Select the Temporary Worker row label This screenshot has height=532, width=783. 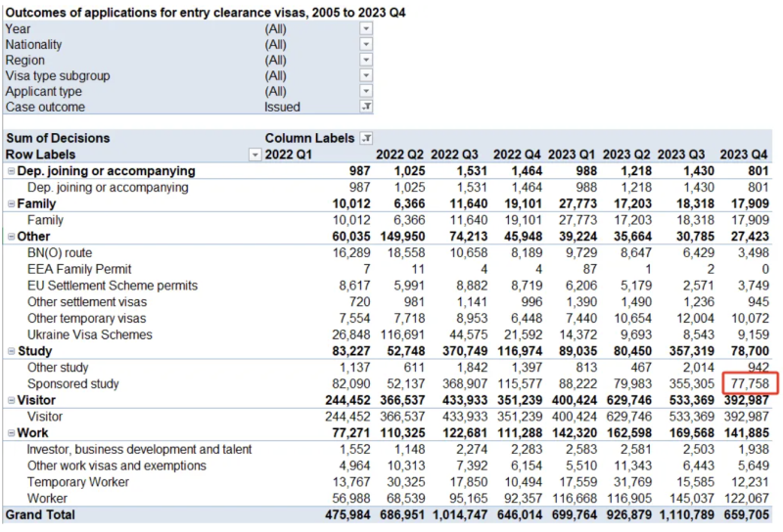(78, 482)
